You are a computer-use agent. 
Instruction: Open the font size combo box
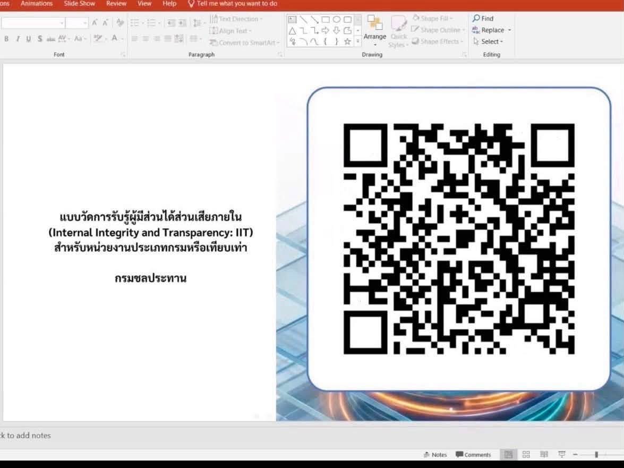coord(77,23)
